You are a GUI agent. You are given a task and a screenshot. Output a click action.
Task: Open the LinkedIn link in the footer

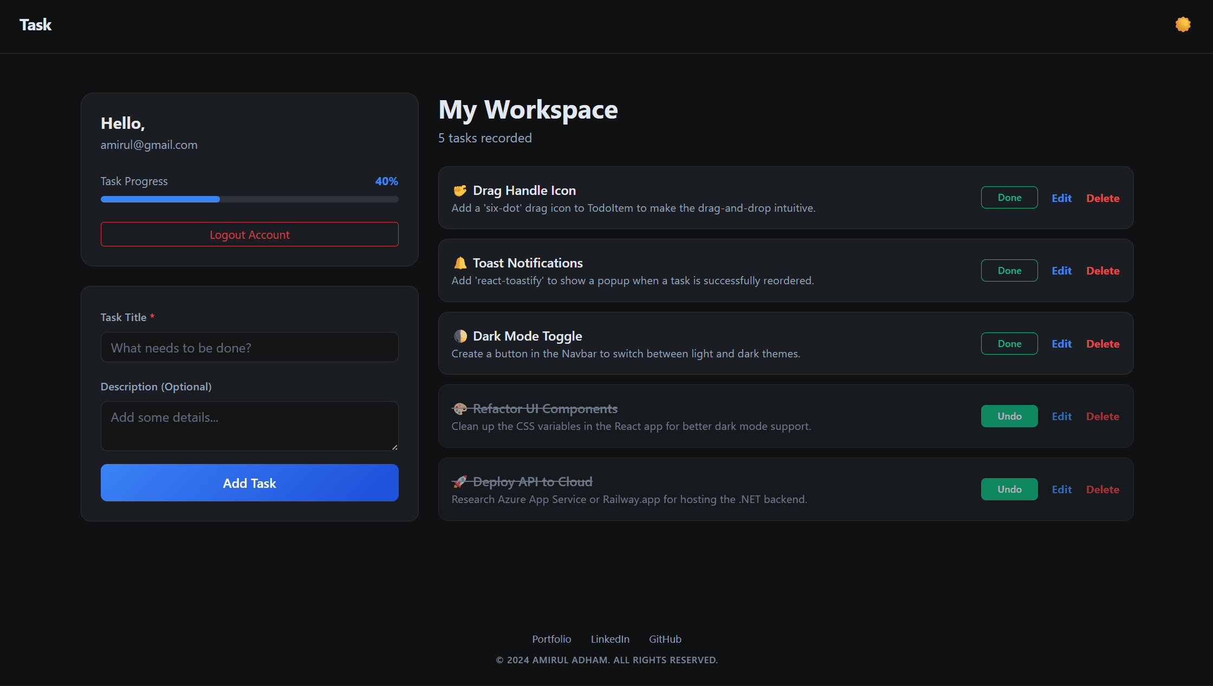point(609,639)
